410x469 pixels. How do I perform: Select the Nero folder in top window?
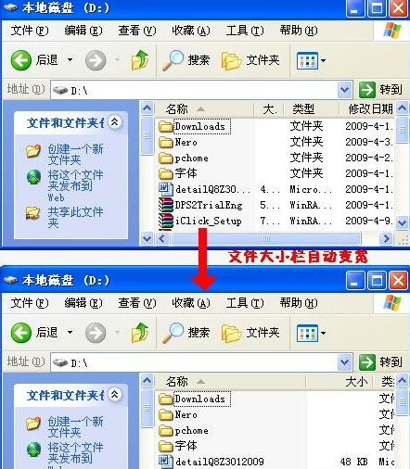point(178,142)
